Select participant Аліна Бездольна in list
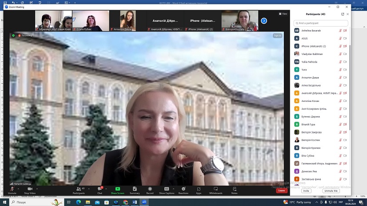367x206 pixels. click(321, 86)
